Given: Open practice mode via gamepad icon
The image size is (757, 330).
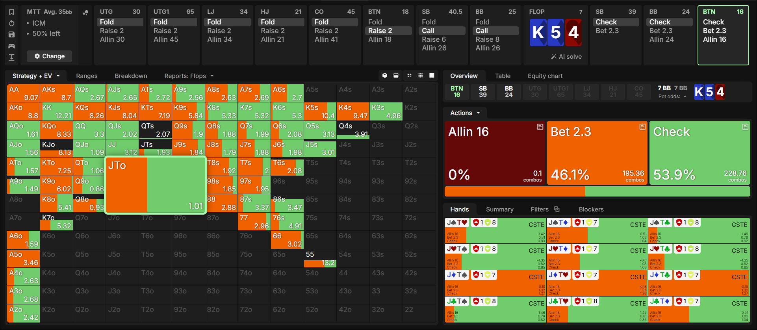Looking at the screenshot, I should (x=11, y=46).
